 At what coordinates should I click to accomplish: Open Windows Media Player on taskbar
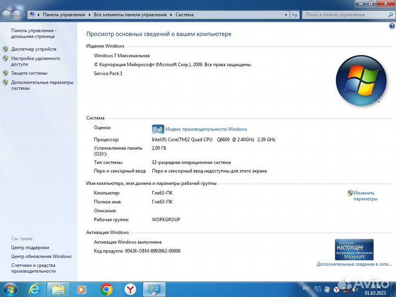[81, 289]
